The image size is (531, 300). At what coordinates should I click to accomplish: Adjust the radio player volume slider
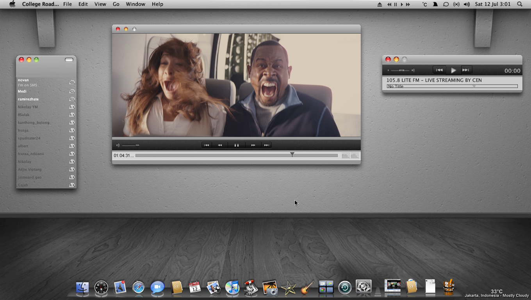(400, 70)
